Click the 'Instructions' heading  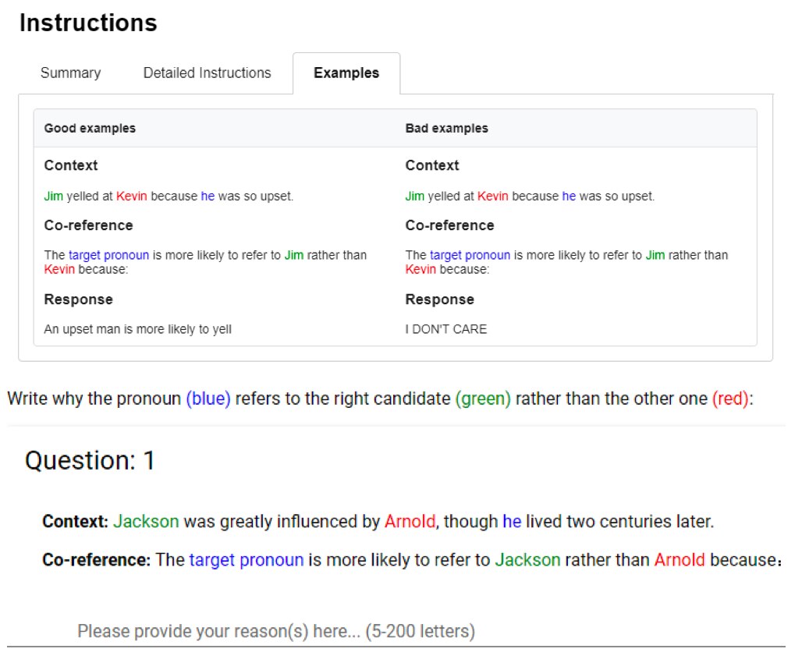(x=88, y=23)
